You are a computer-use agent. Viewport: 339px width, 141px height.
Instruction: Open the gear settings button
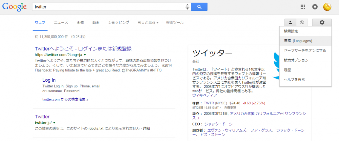322,22
